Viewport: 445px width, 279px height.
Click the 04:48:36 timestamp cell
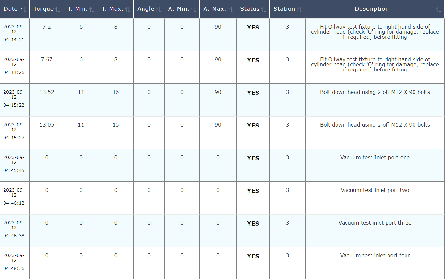14,268
